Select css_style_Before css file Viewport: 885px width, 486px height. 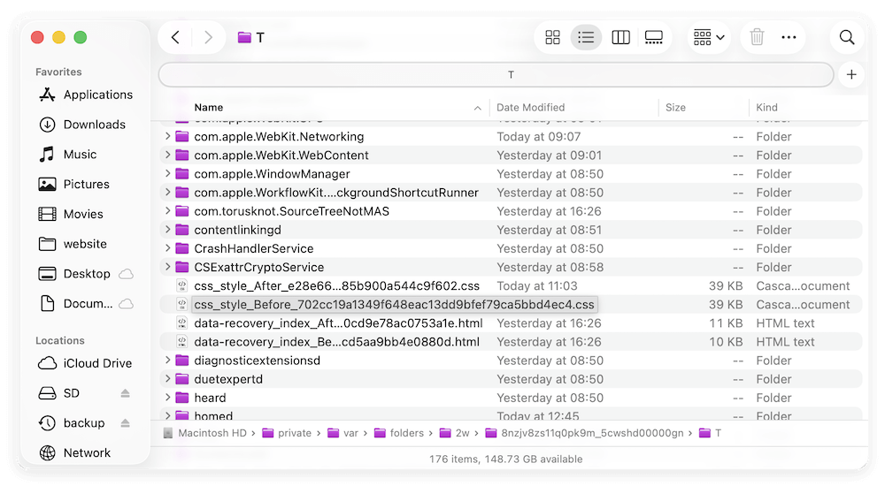click(x=511, y=305)
